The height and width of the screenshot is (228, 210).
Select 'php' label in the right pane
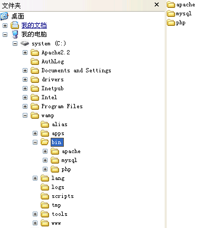tap(180, 23)
